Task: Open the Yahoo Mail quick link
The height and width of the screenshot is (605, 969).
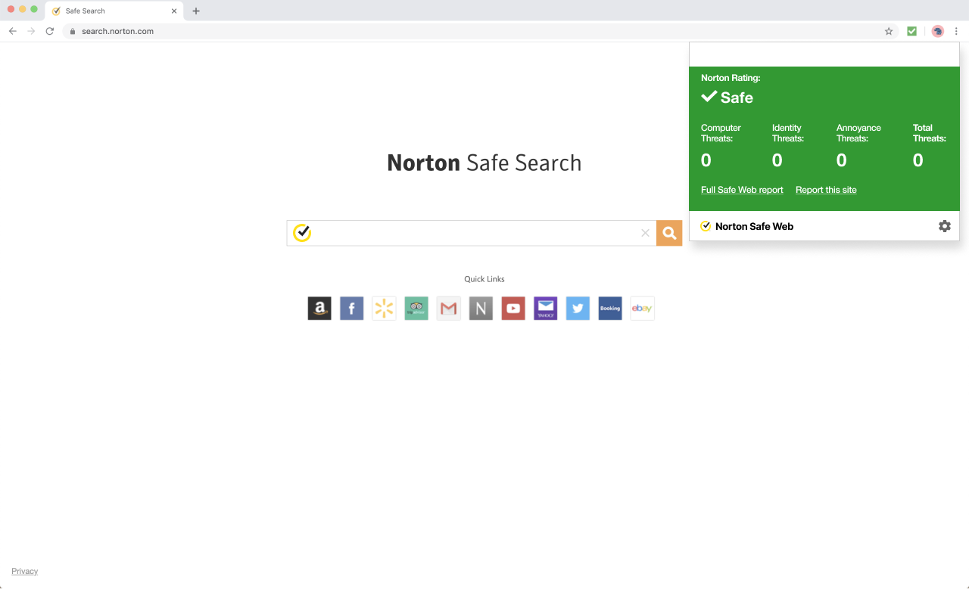Action: pyautogui.click(x=545, y=308)
